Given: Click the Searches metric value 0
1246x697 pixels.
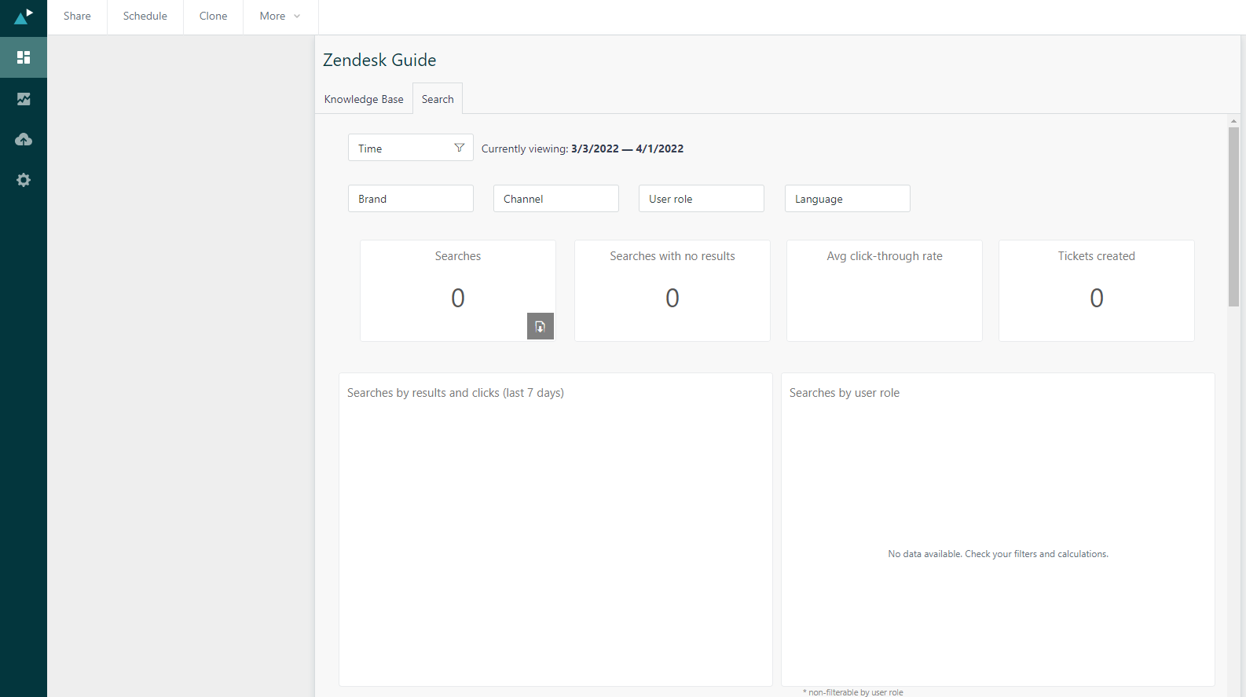Looking at the screenshot, I should pos(458,298).
